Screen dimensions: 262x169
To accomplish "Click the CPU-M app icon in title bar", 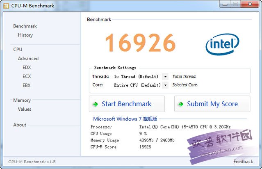I will click(6, 6).
